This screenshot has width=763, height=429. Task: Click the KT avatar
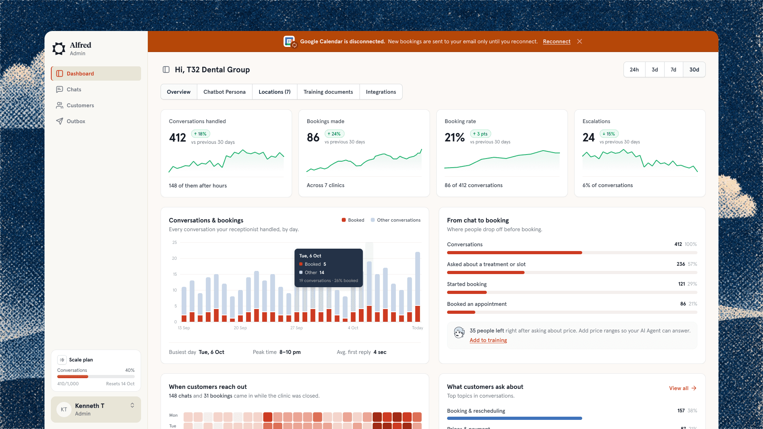(x=64, y=410)
